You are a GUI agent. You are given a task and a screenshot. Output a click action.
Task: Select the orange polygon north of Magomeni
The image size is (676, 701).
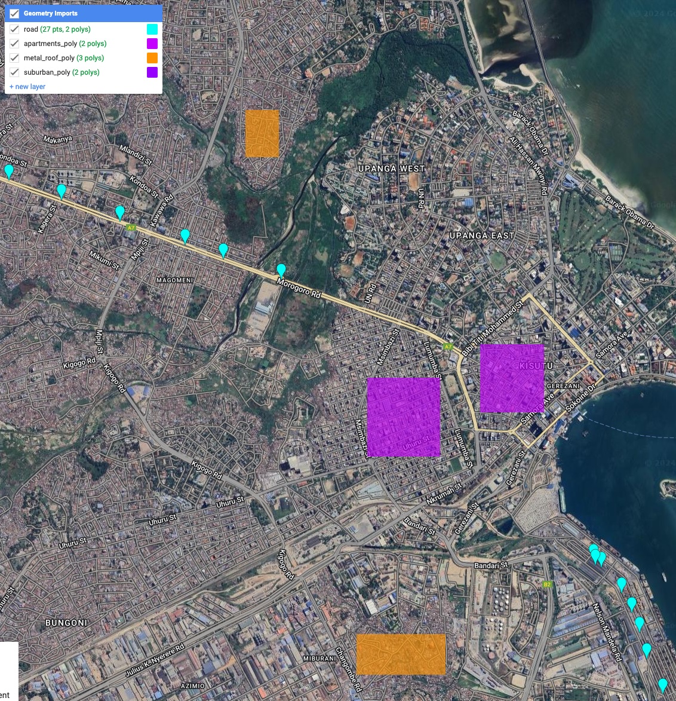pos(262,133)
